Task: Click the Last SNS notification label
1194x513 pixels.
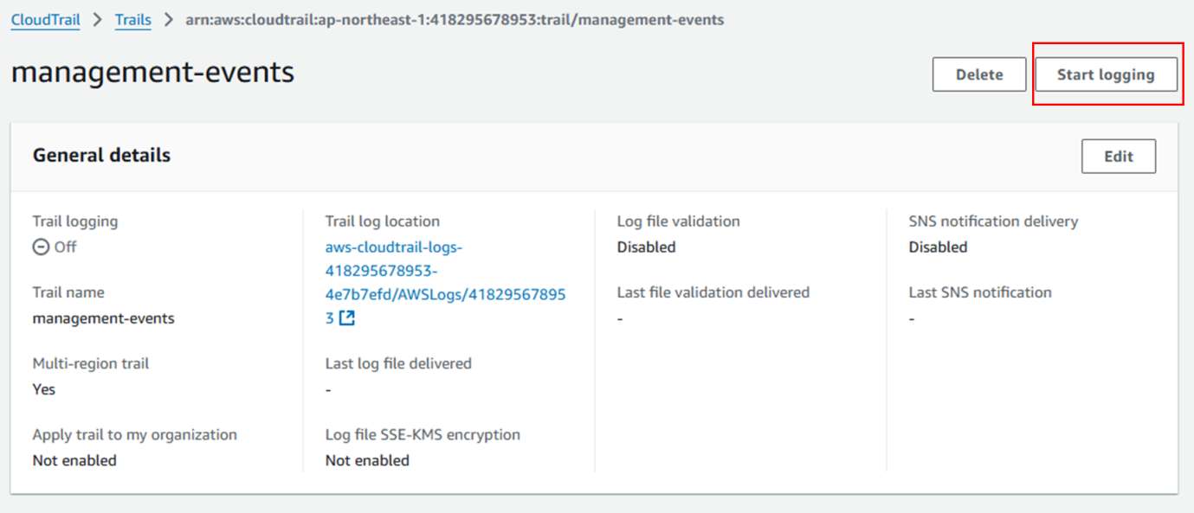Action: (x=980, y=292)
